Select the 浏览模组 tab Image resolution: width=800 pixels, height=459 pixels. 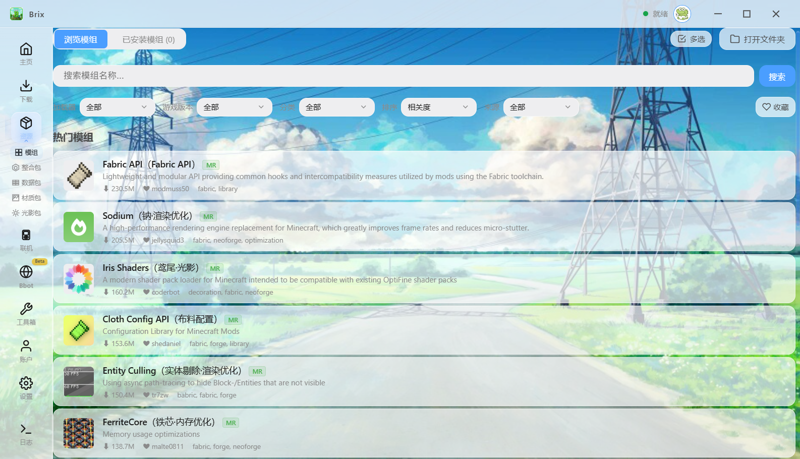click(x=81, y=39)
